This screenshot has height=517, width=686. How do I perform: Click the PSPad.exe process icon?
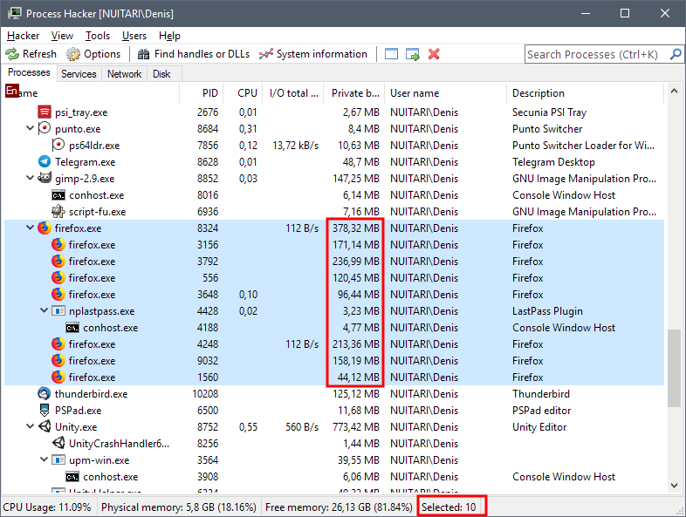pyautogui.click(x=45, y=410)
